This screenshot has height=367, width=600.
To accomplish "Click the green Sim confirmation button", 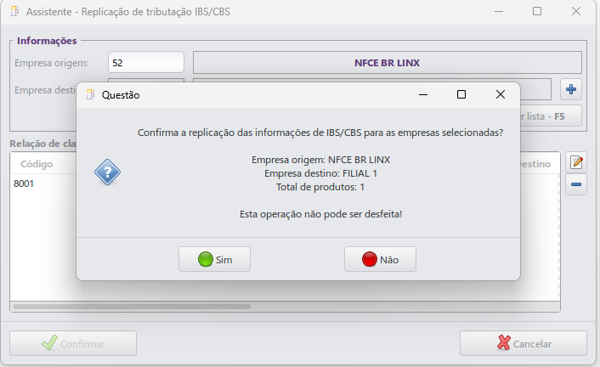I will [214, 259].
